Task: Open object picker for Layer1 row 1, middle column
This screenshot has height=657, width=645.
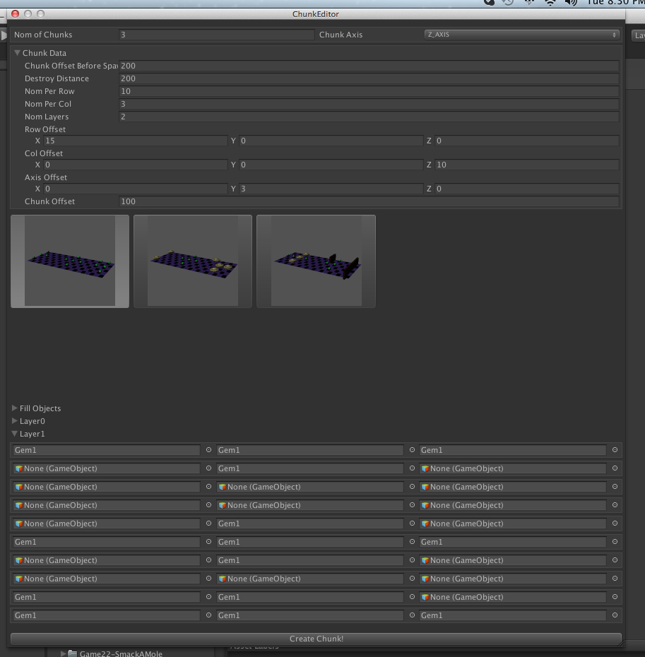Action: click(x=412, y=449)
